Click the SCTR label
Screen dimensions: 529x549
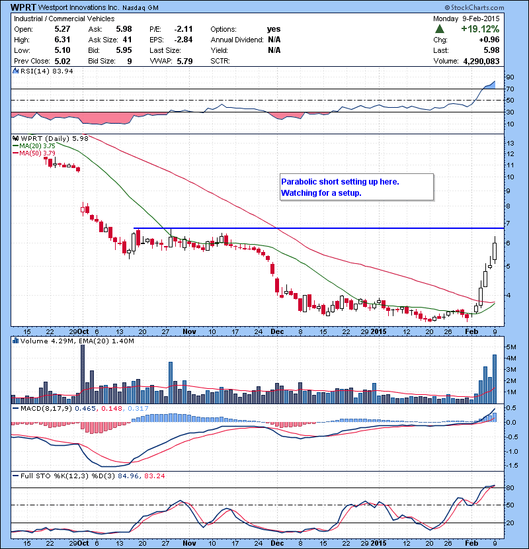(220, 61)
